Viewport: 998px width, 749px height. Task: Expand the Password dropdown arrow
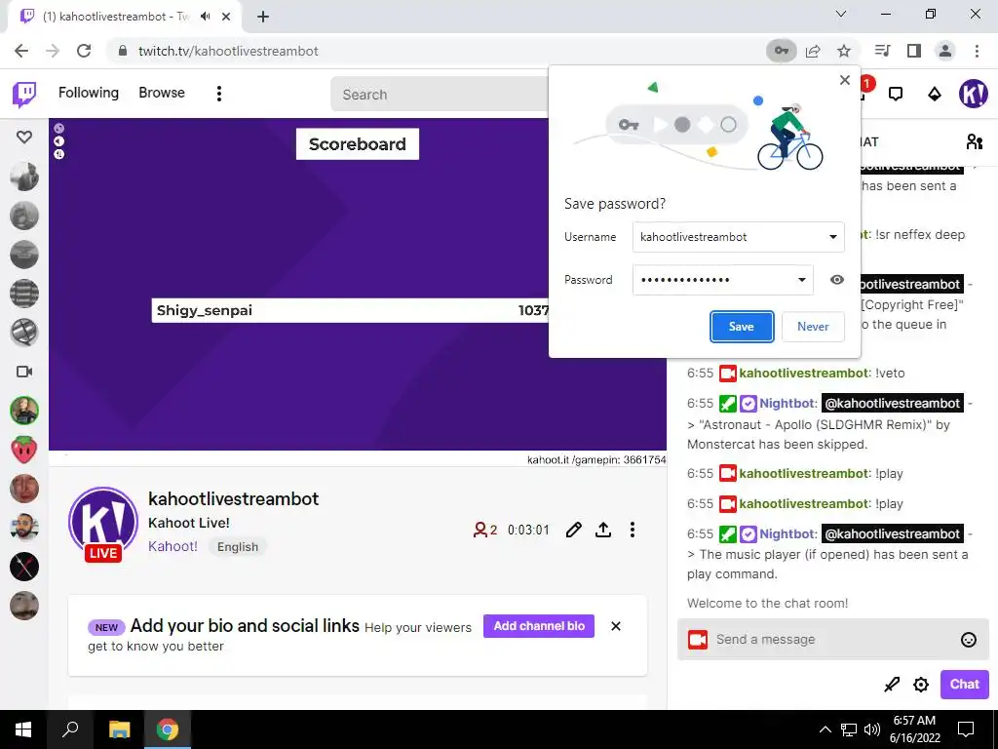tap(801, 280)
